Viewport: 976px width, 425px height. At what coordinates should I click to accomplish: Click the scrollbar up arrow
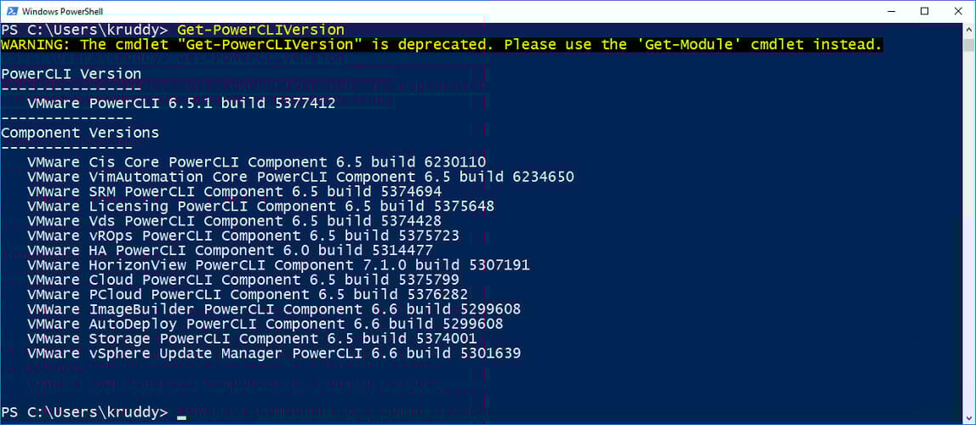[x=969, y=29]
